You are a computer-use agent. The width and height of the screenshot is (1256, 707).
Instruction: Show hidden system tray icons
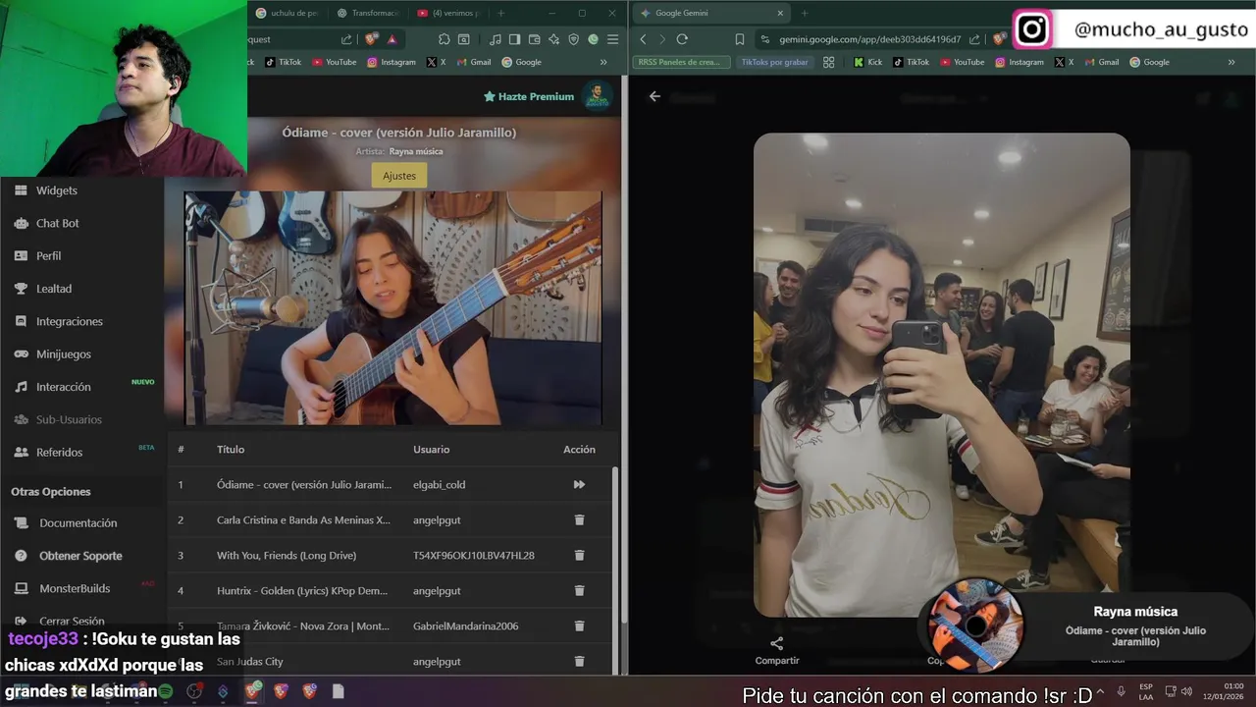pos(1100,690)
